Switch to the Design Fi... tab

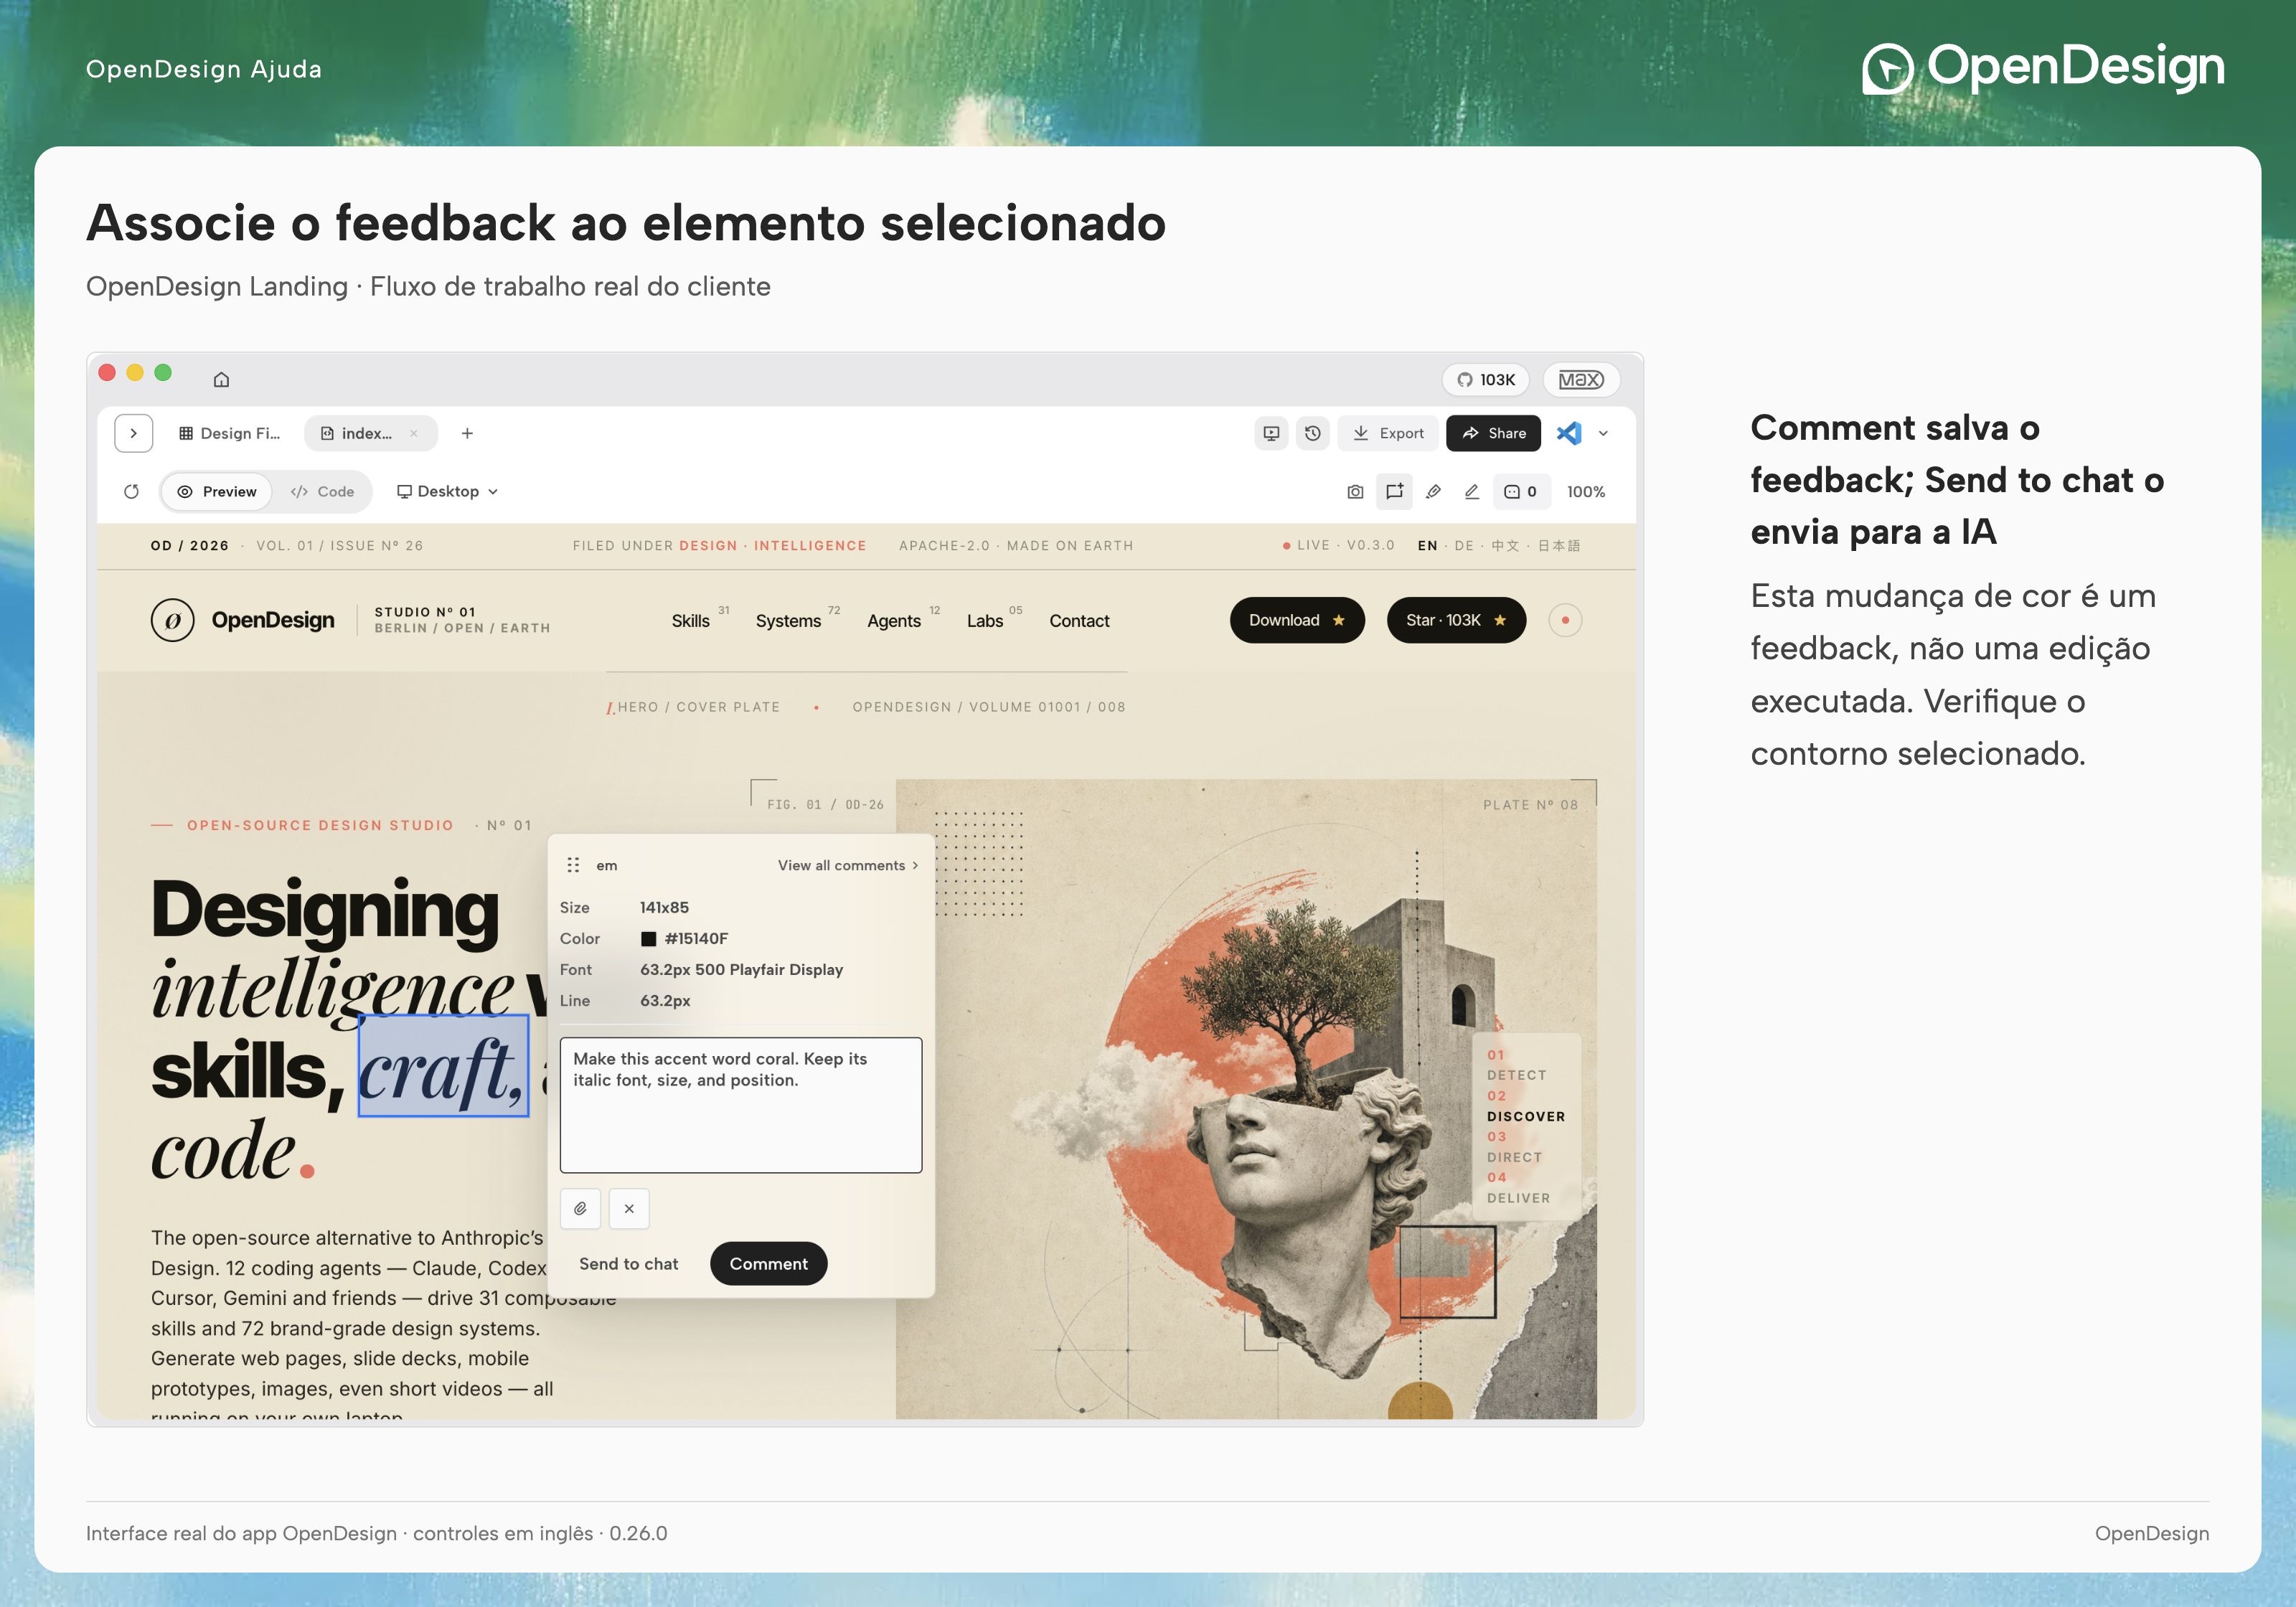[229, 433]
